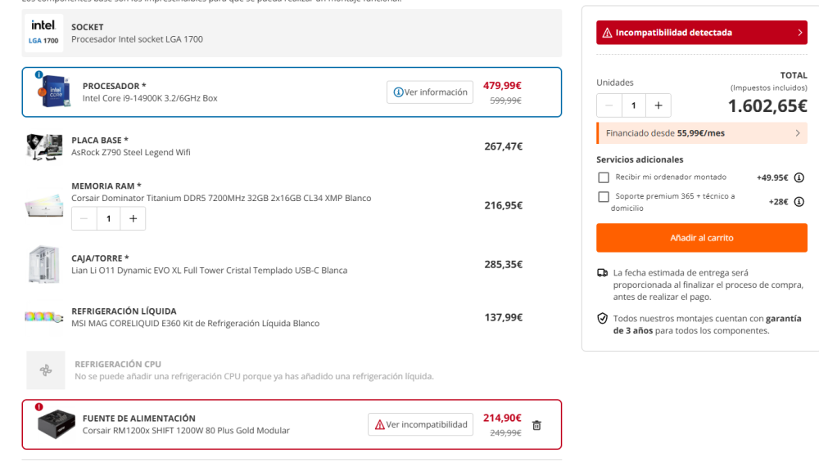Image resolution: width=819 pixels, height=466 pixels.
Task: Click the crossed-out power supply price 249,99€
Action: pos(505,432)
